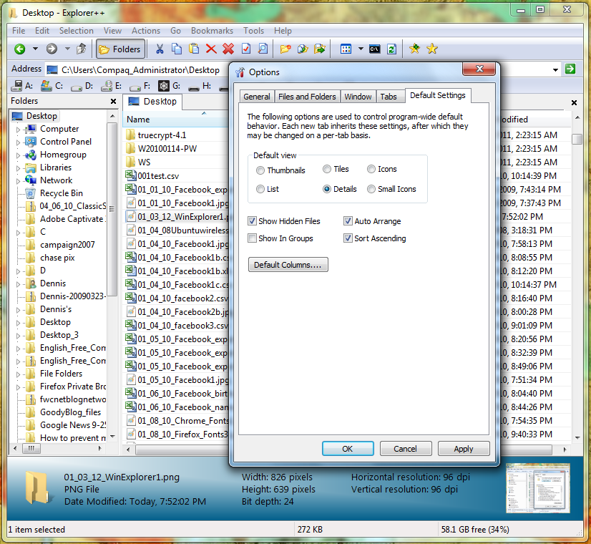Open drive C: from drives bar

52,86
